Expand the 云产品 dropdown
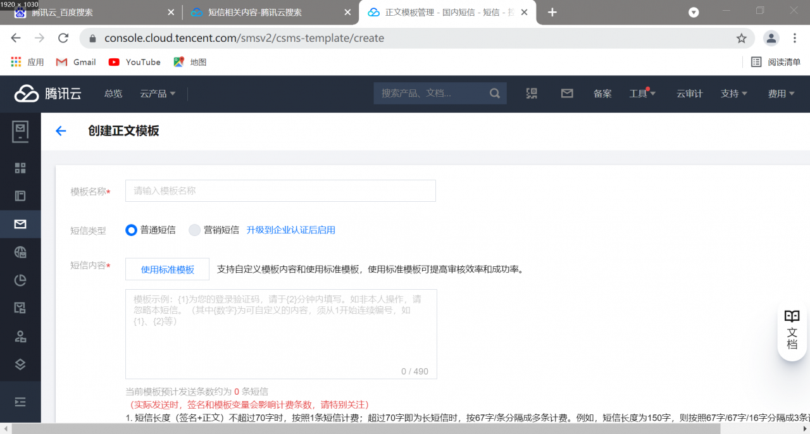This screenshot has height=434, width=810. 157,93
